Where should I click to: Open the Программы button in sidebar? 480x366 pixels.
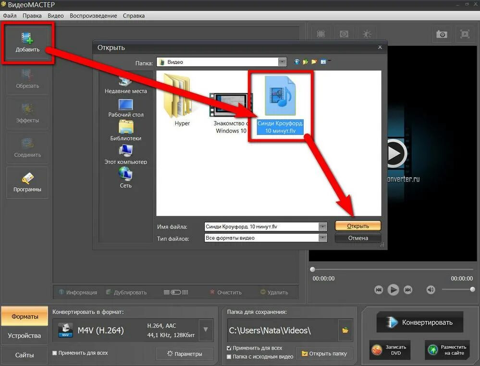(27, 183)
